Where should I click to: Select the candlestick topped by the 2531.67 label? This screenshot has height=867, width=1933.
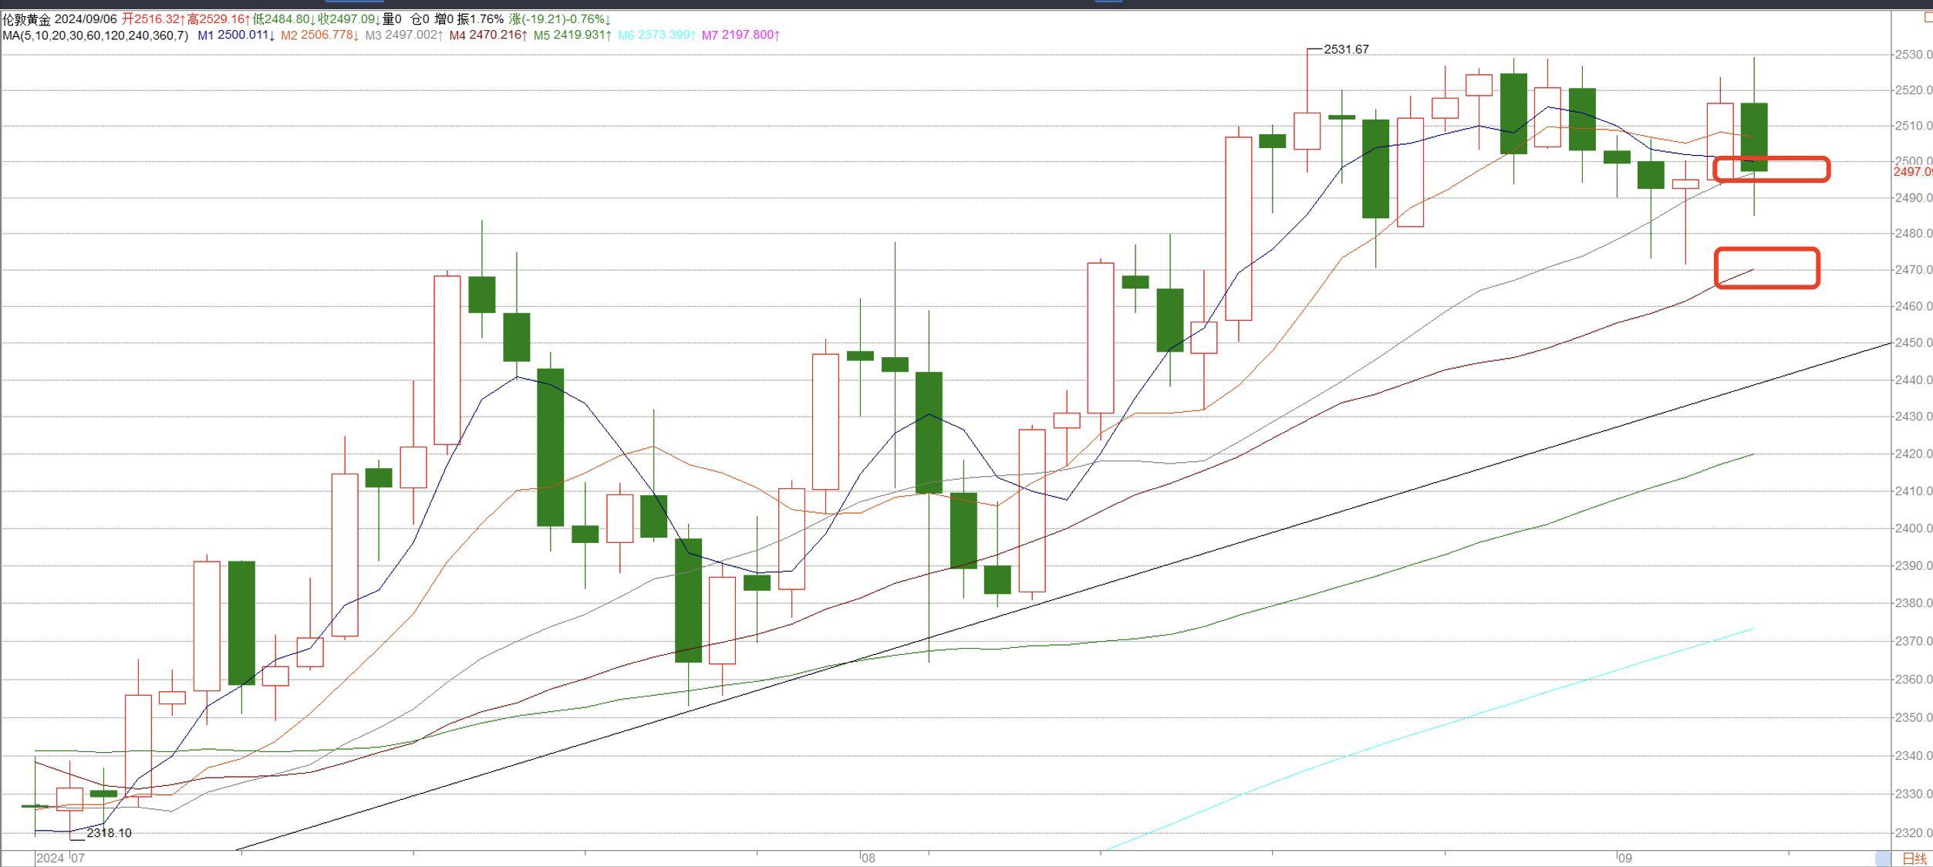click(1307, 131)
